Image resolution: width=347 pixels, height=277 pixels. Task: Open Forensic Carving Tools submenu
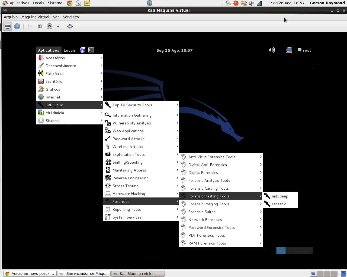coord(221,188)
